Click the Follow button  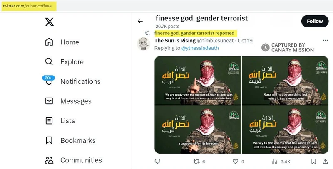pyautogui.click(x=315, y=21)
